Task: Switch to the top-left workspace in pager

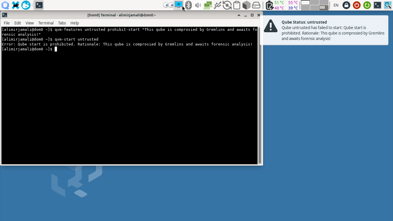Action: (x=305, y=3)
